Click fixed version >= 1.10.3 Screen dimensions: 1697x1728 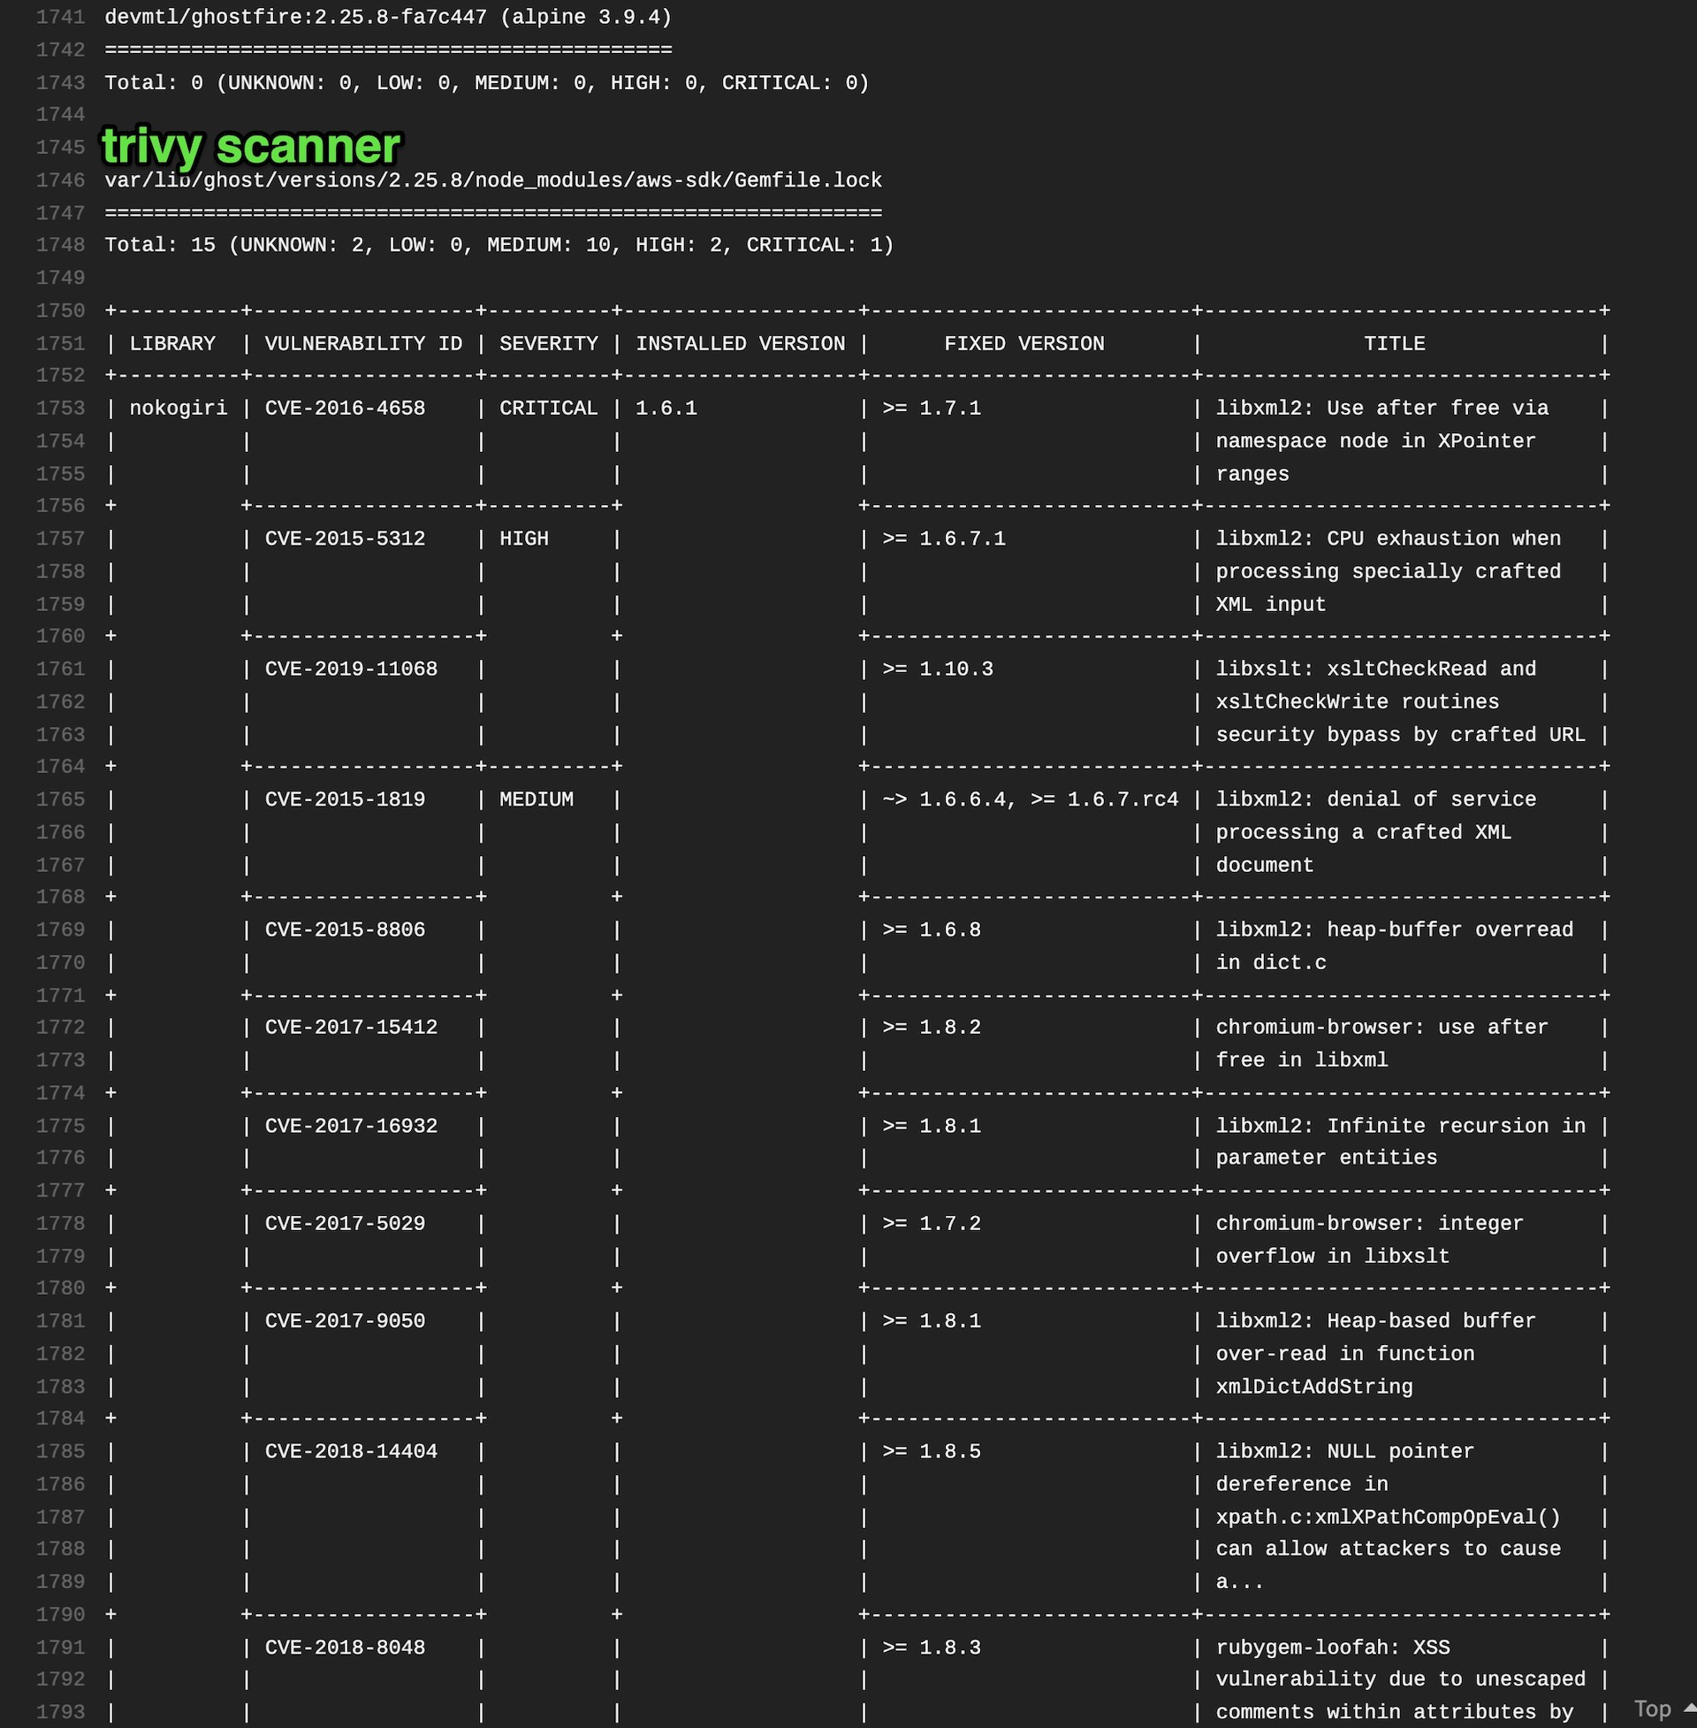[938, 669]
